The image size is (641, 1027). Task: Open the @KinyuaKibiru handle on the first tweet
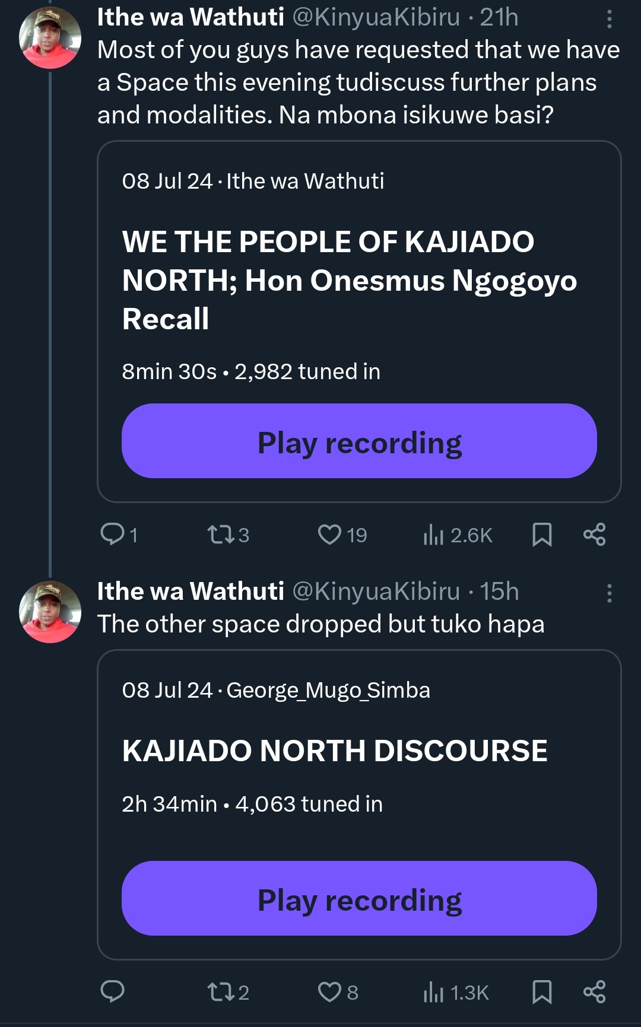(x=376, y=17)
